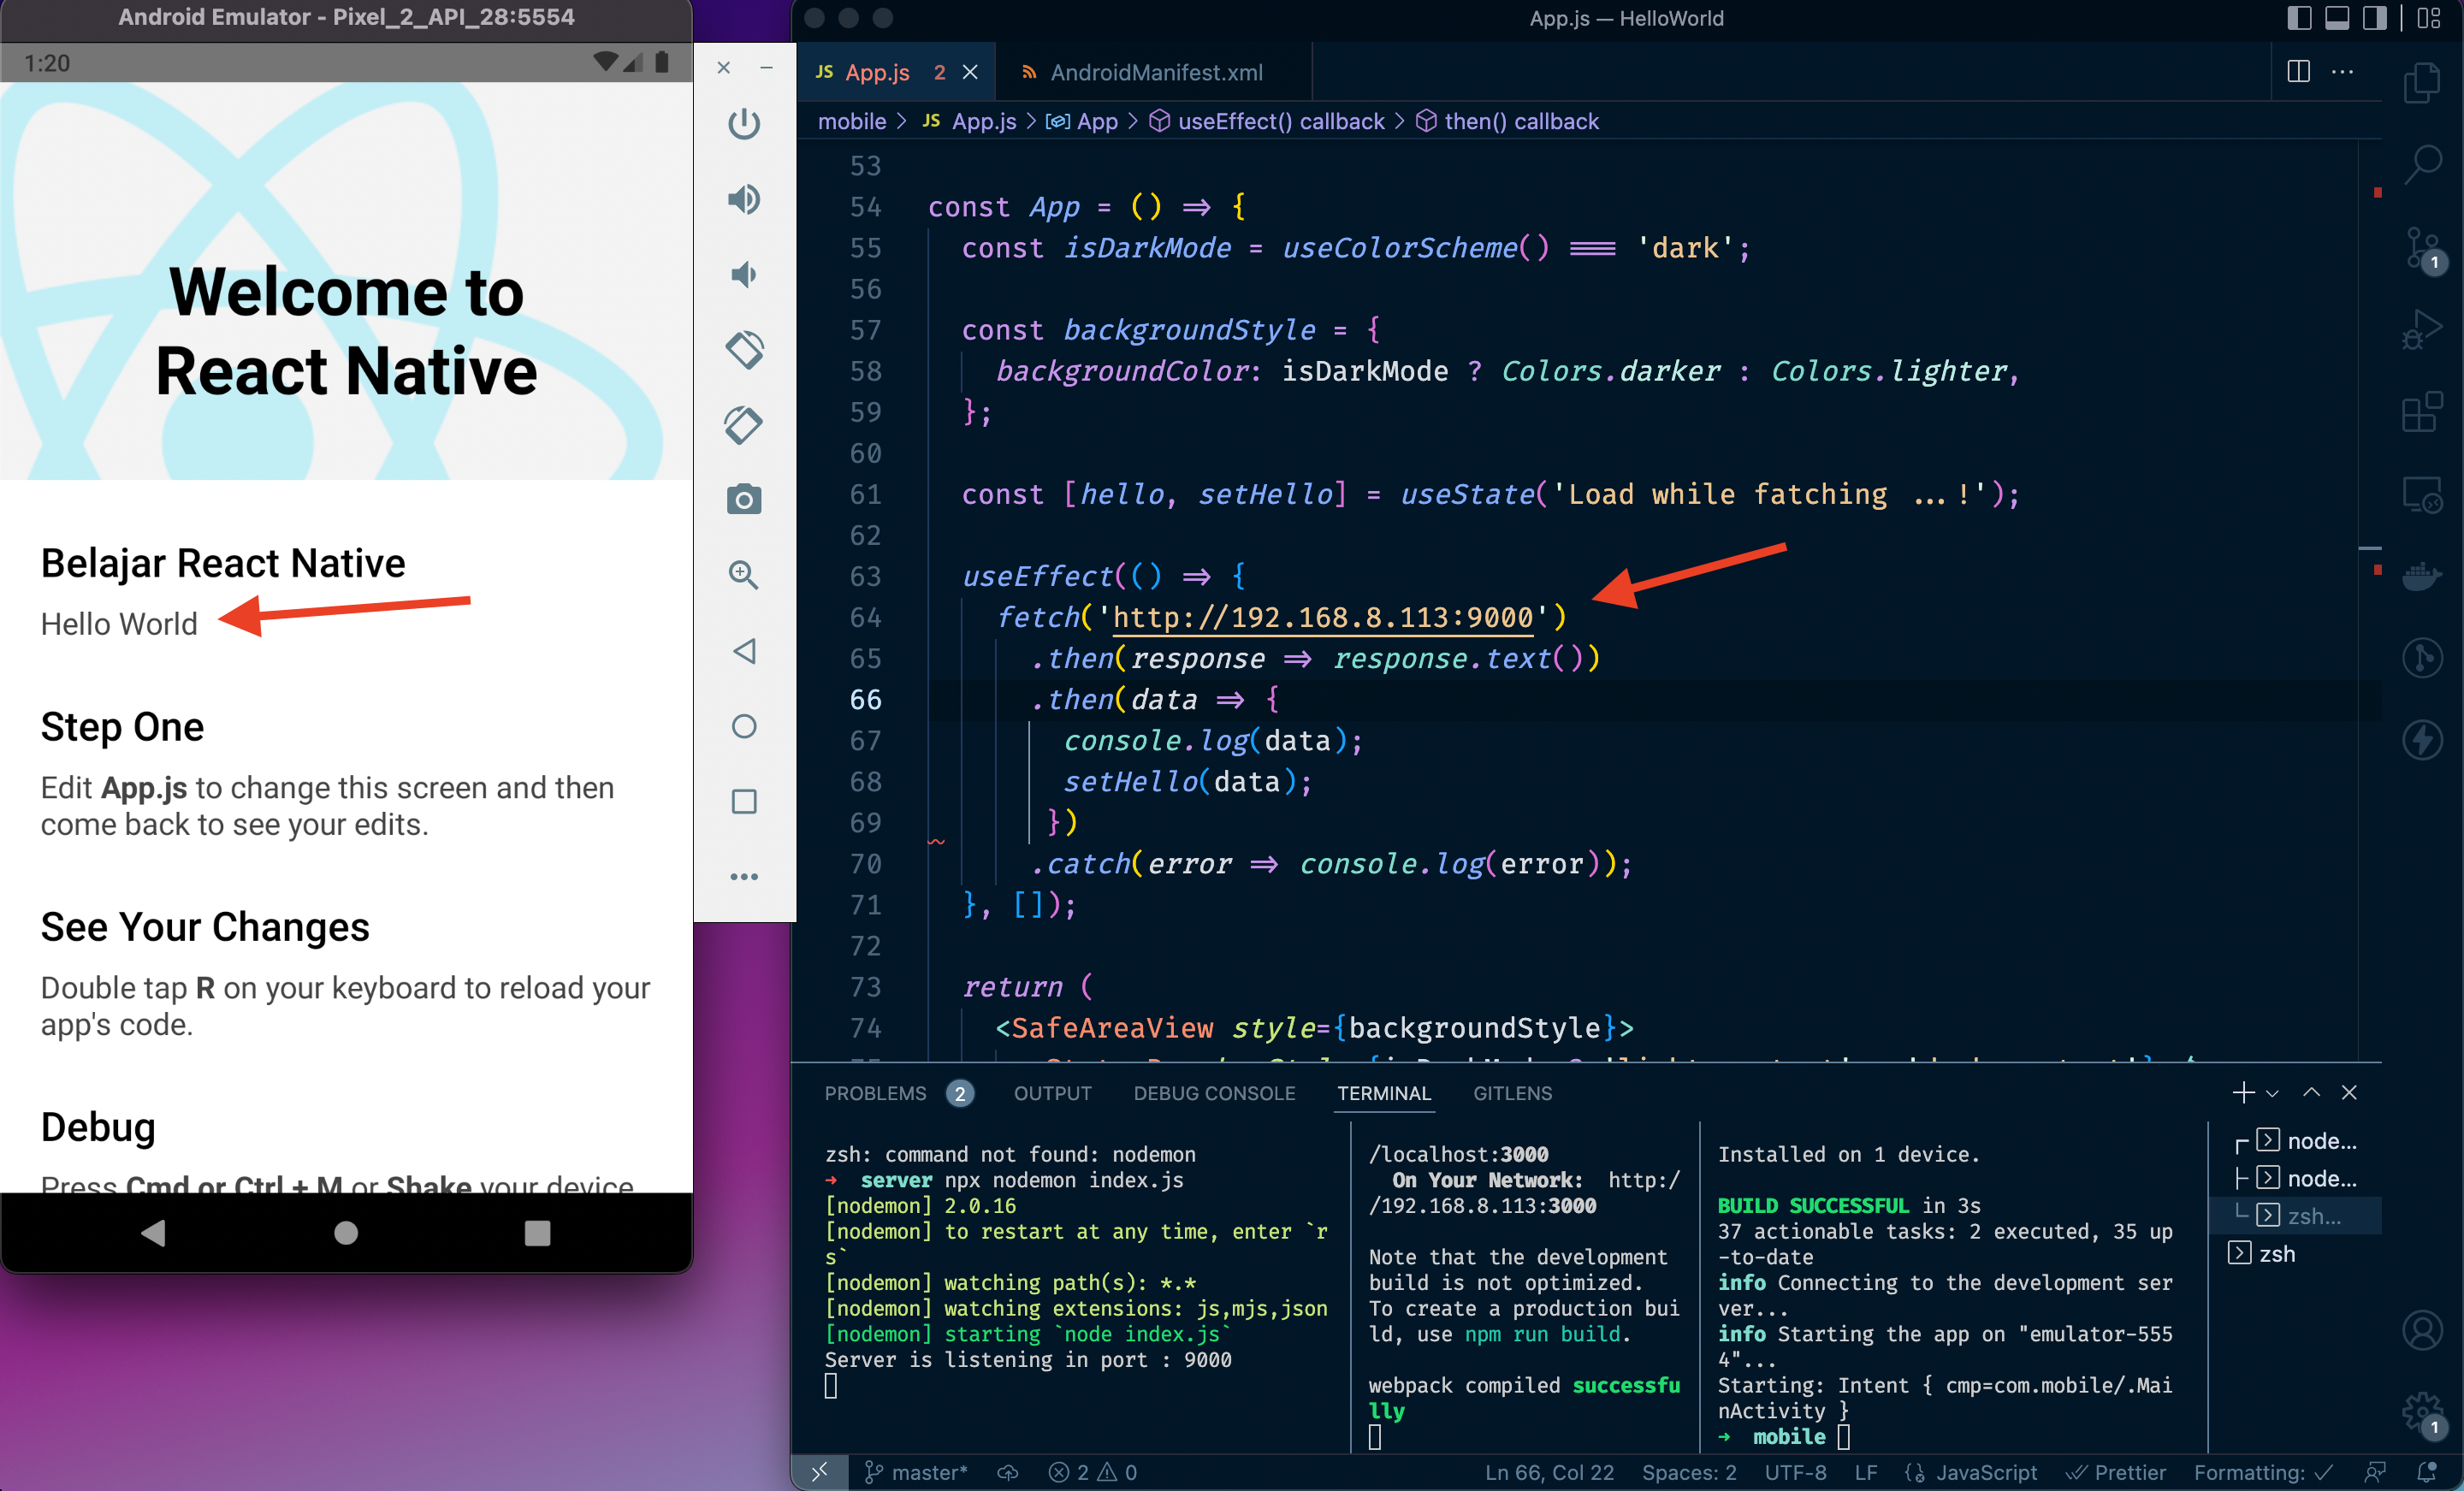The height and width of the screenshot is (1491, 2464).
Task: Open the Explorer view in activity bar
Action: click(x=2421, y=82)
